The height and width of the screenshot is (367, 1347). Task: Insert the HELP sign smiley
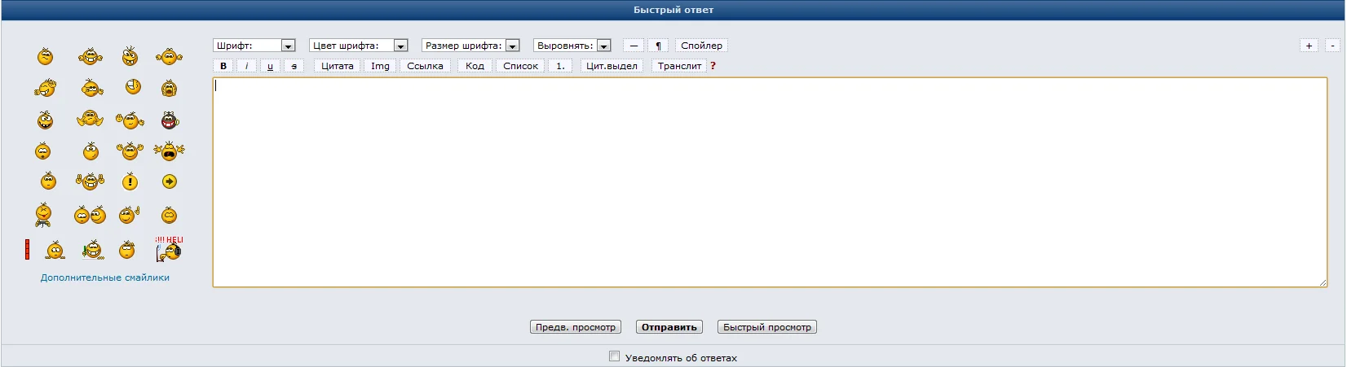pyautogui.click(x=169, y=249)
